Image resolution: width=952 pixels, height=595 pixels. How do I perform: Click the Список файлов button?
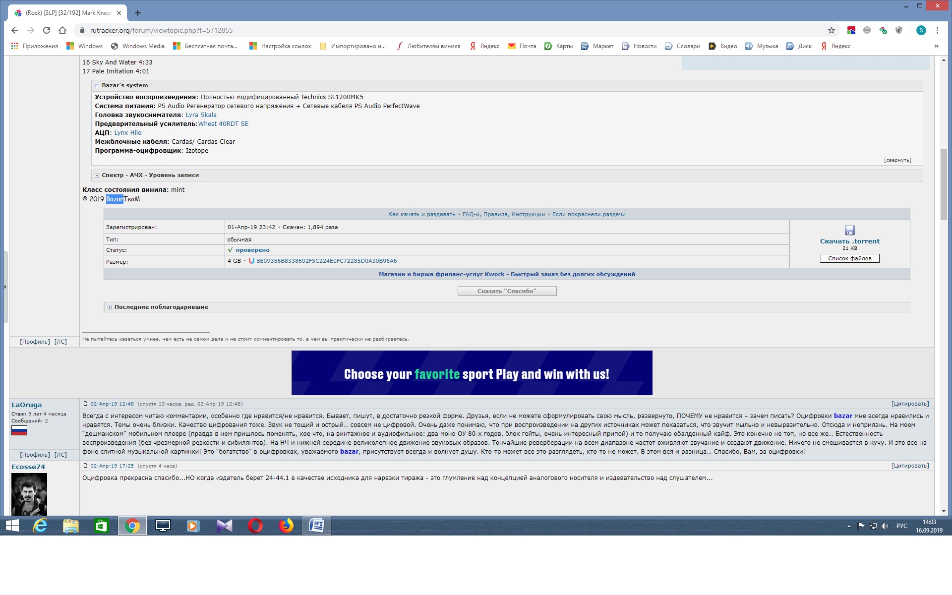point(849,258)
